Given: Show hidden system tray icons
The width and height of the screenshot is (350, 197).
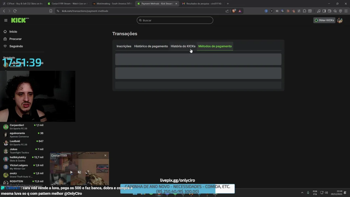Looking at the screenshot, I should 302,193.
